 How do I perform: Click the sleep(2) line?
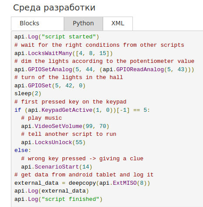pyautogui.click(x=28, y=93)
